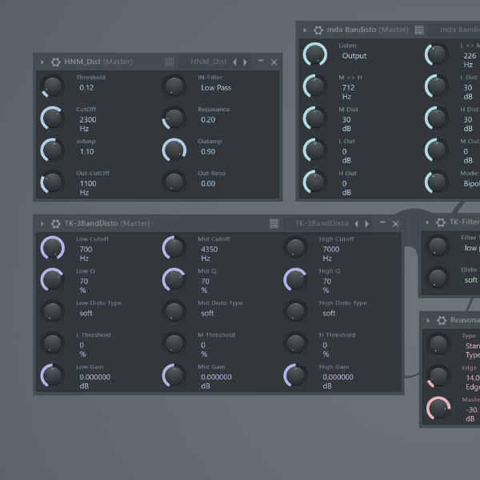This screenshot has height=480, width=480.
Task: Click the Mid Gain knob
Action: pos(174,375)
